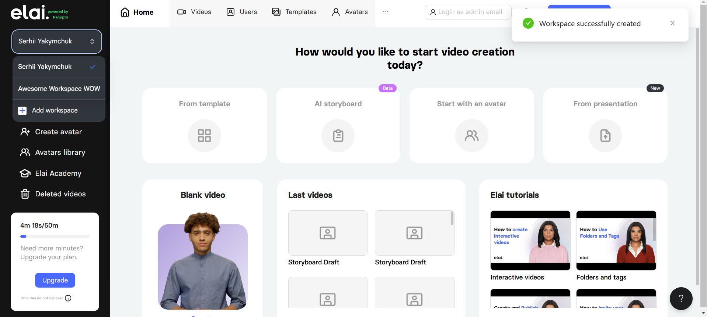707x317 pixels.
Task: Click the Elai tutorials panel scrollbar
Action: pos(654,229)
